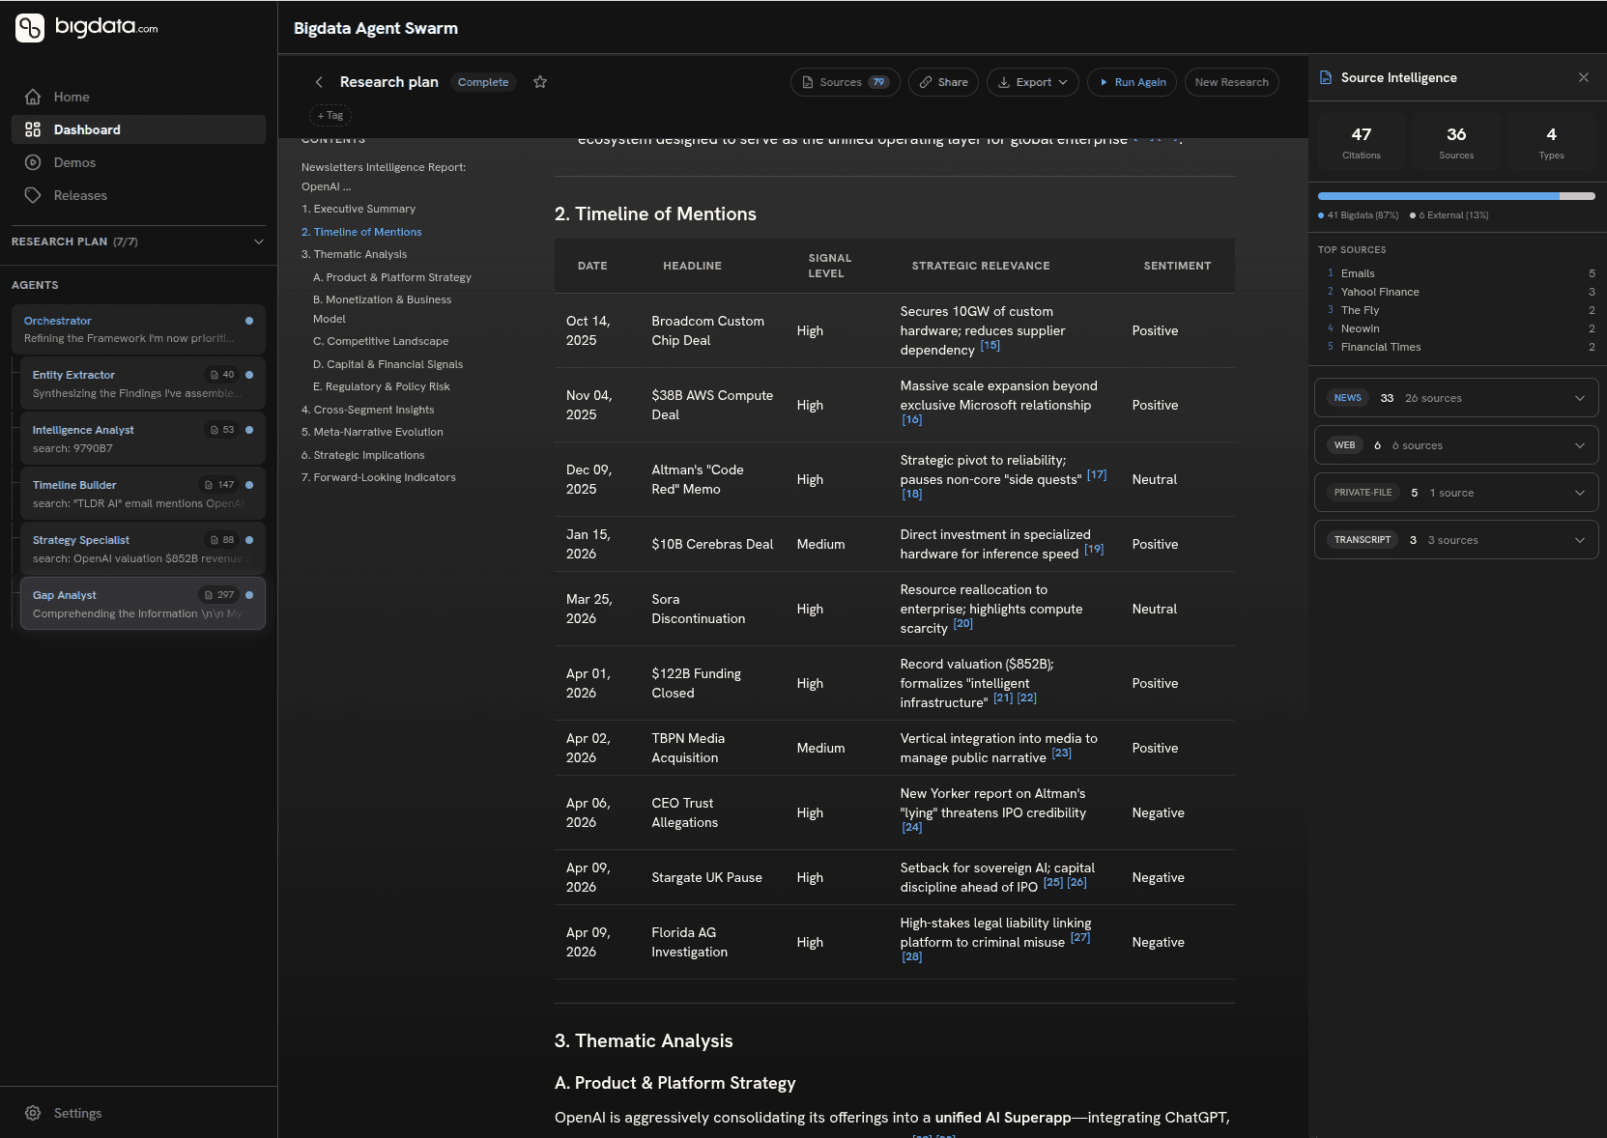Click the Releases tag icon
The image size is (1607, 1138).
click(x=33, y=195)
